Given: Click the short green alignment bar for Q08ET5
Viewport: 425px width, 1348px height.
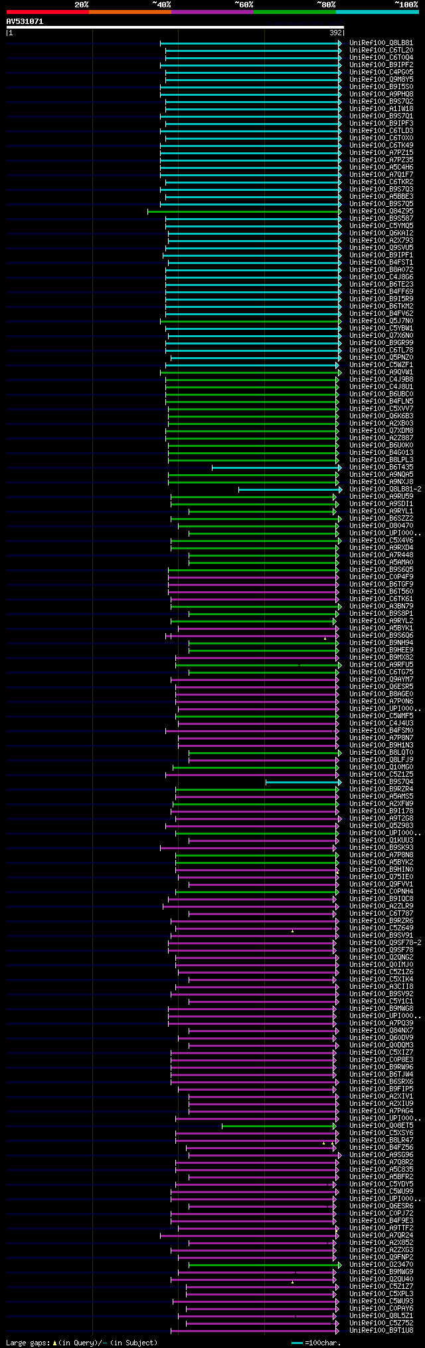Looking at the screenshot, I should [x=279, y=1127].
